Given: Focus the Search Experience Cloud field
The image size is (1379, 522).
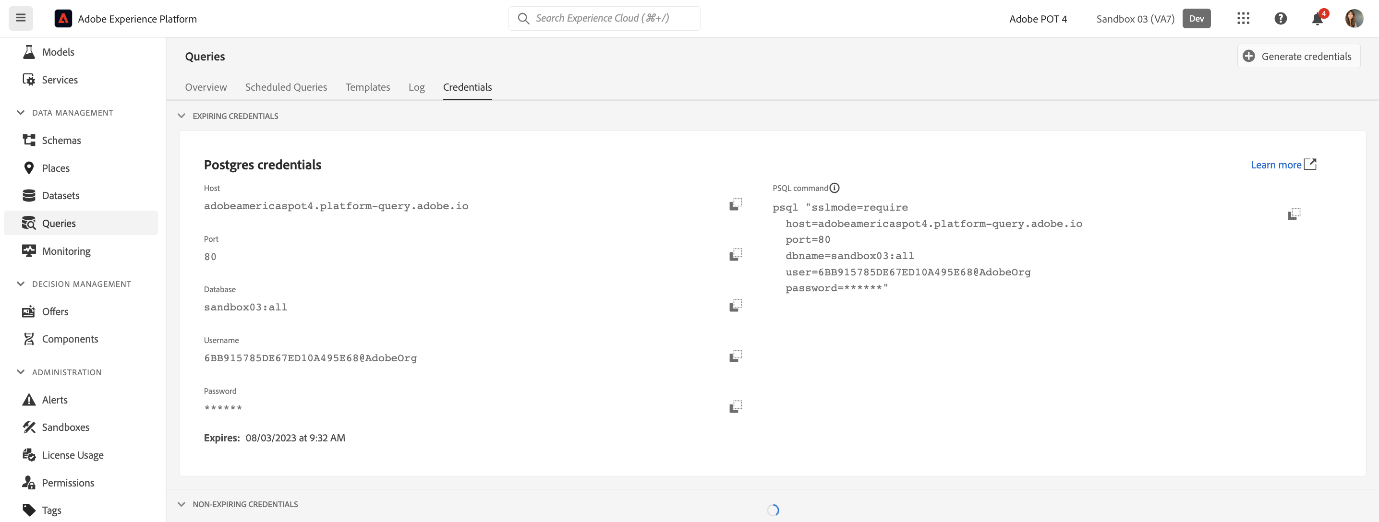Looking at the screenshot, I should 604,18.
